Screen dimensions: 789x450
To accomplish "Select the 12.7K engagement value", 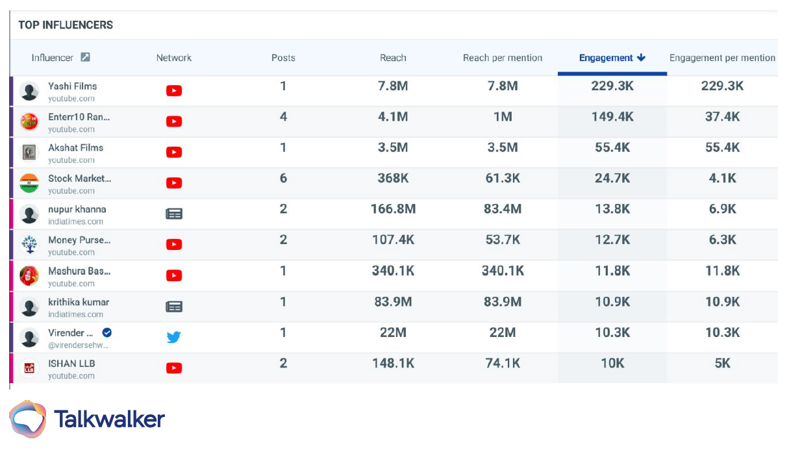I will click(612, 240).
